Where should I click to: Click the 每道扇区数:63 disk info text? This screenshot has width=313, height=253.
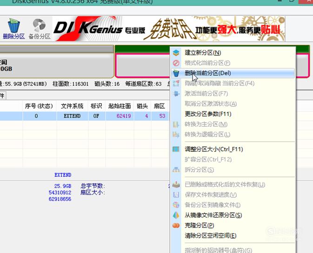point(143,84)
